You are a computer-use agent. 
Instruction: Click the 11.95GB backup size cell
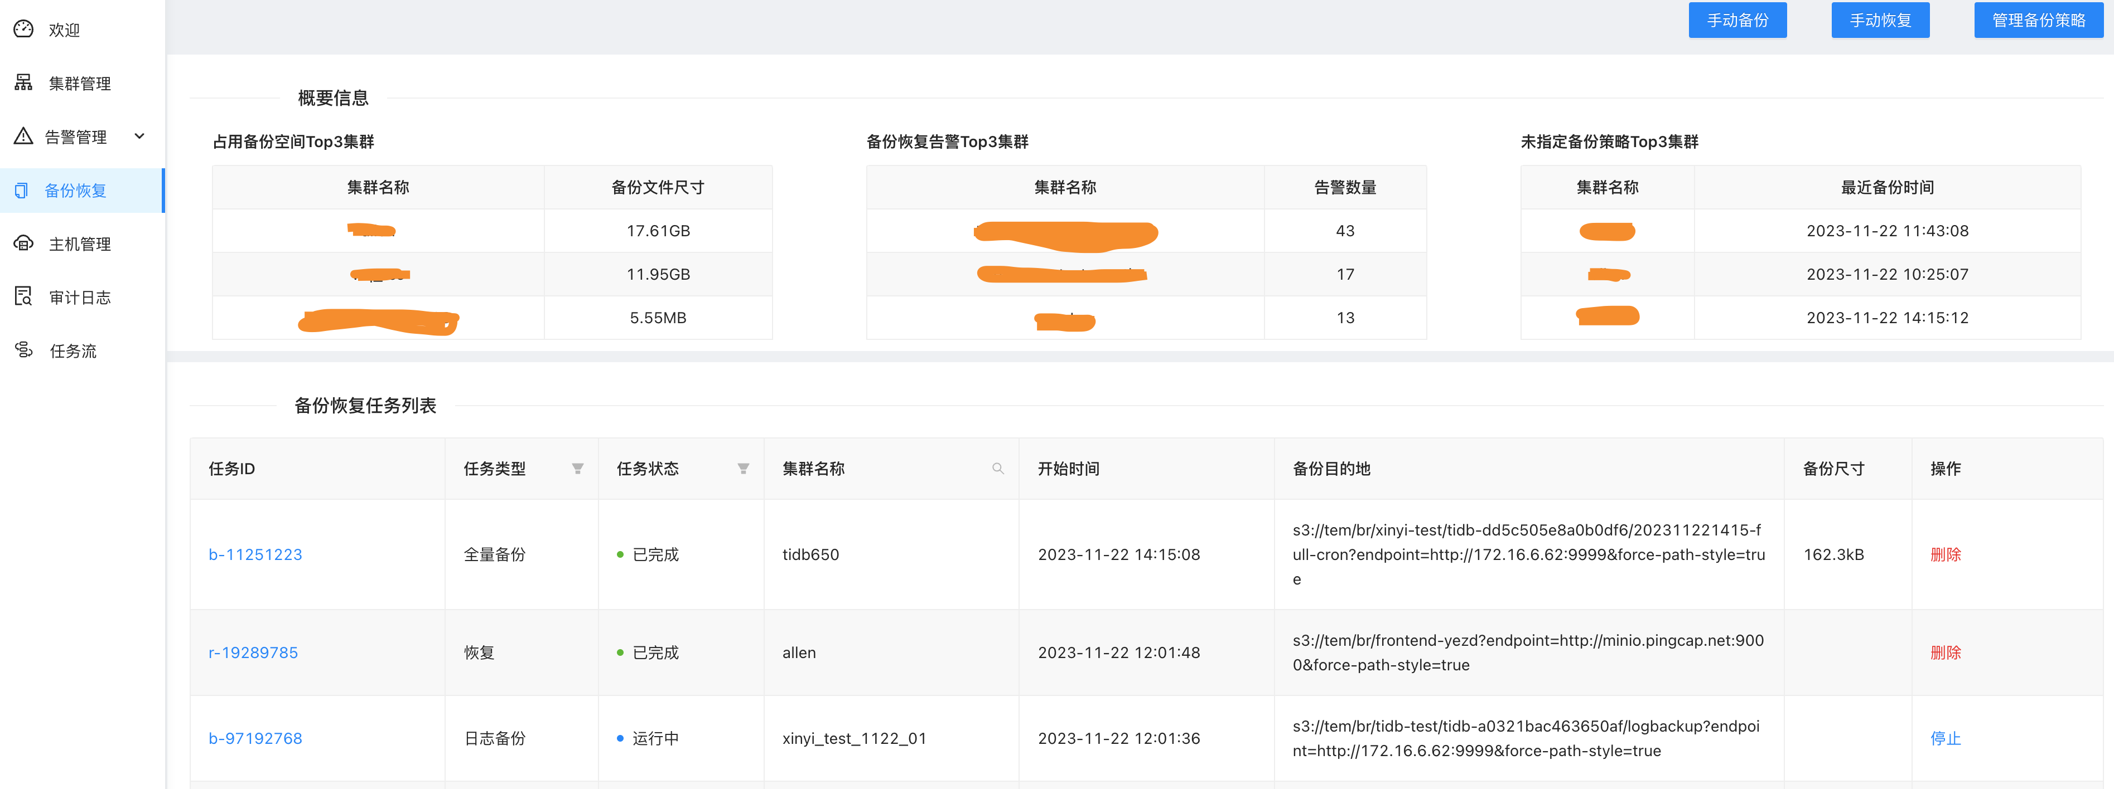[658, 274]
